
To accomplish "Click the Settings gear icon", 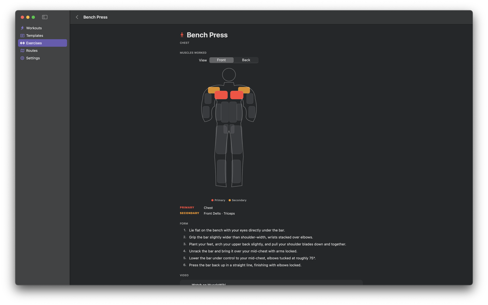I will [22, 58].
